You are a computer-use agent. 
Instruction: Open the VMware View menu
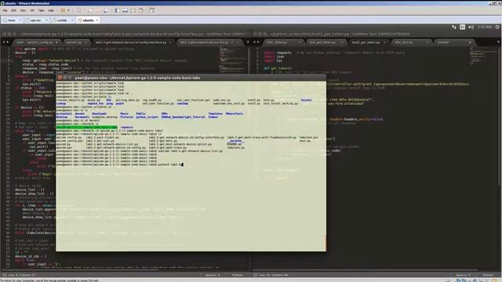pos(23,10)
